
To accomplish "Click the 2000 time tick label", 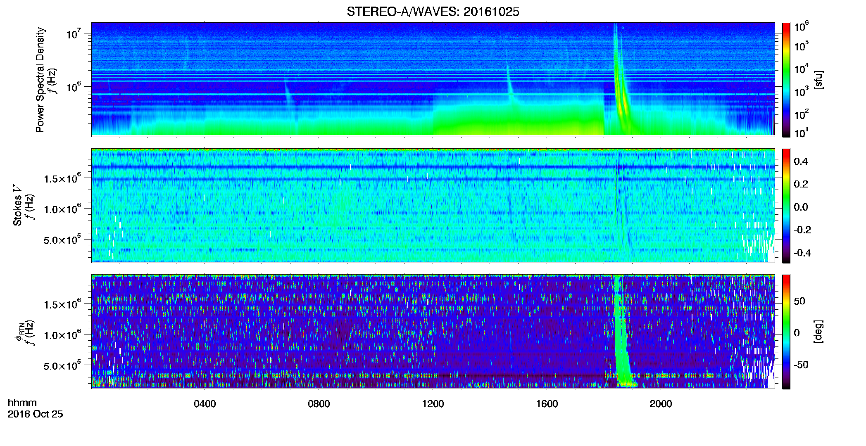I will point(661,404).
